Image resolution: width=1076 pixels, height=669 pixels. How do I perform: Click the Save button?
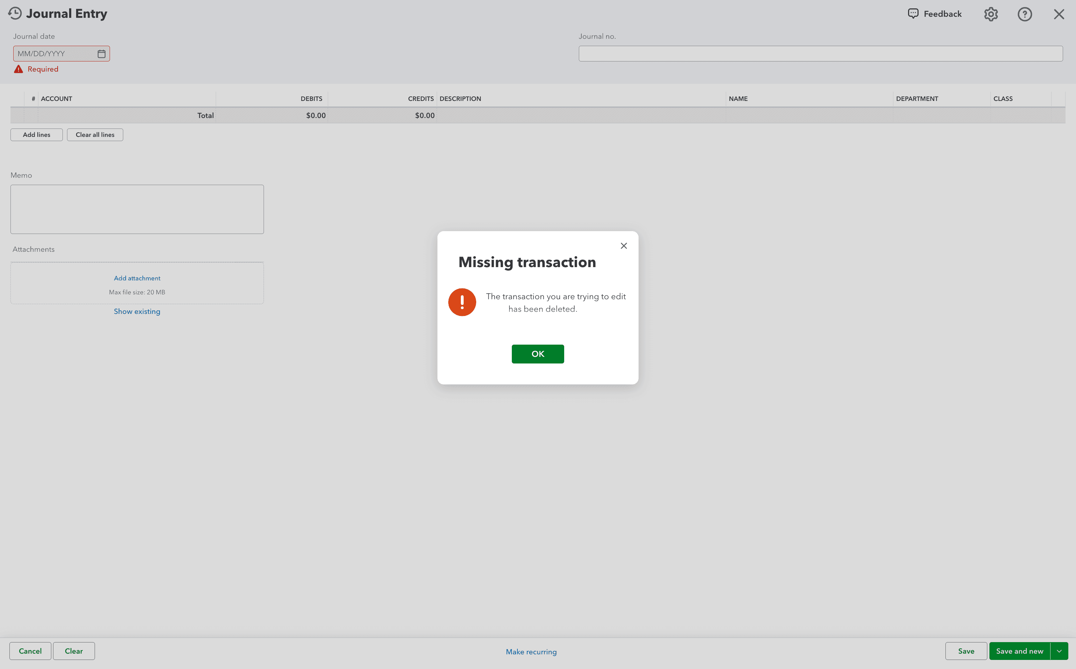coord(966,651)
